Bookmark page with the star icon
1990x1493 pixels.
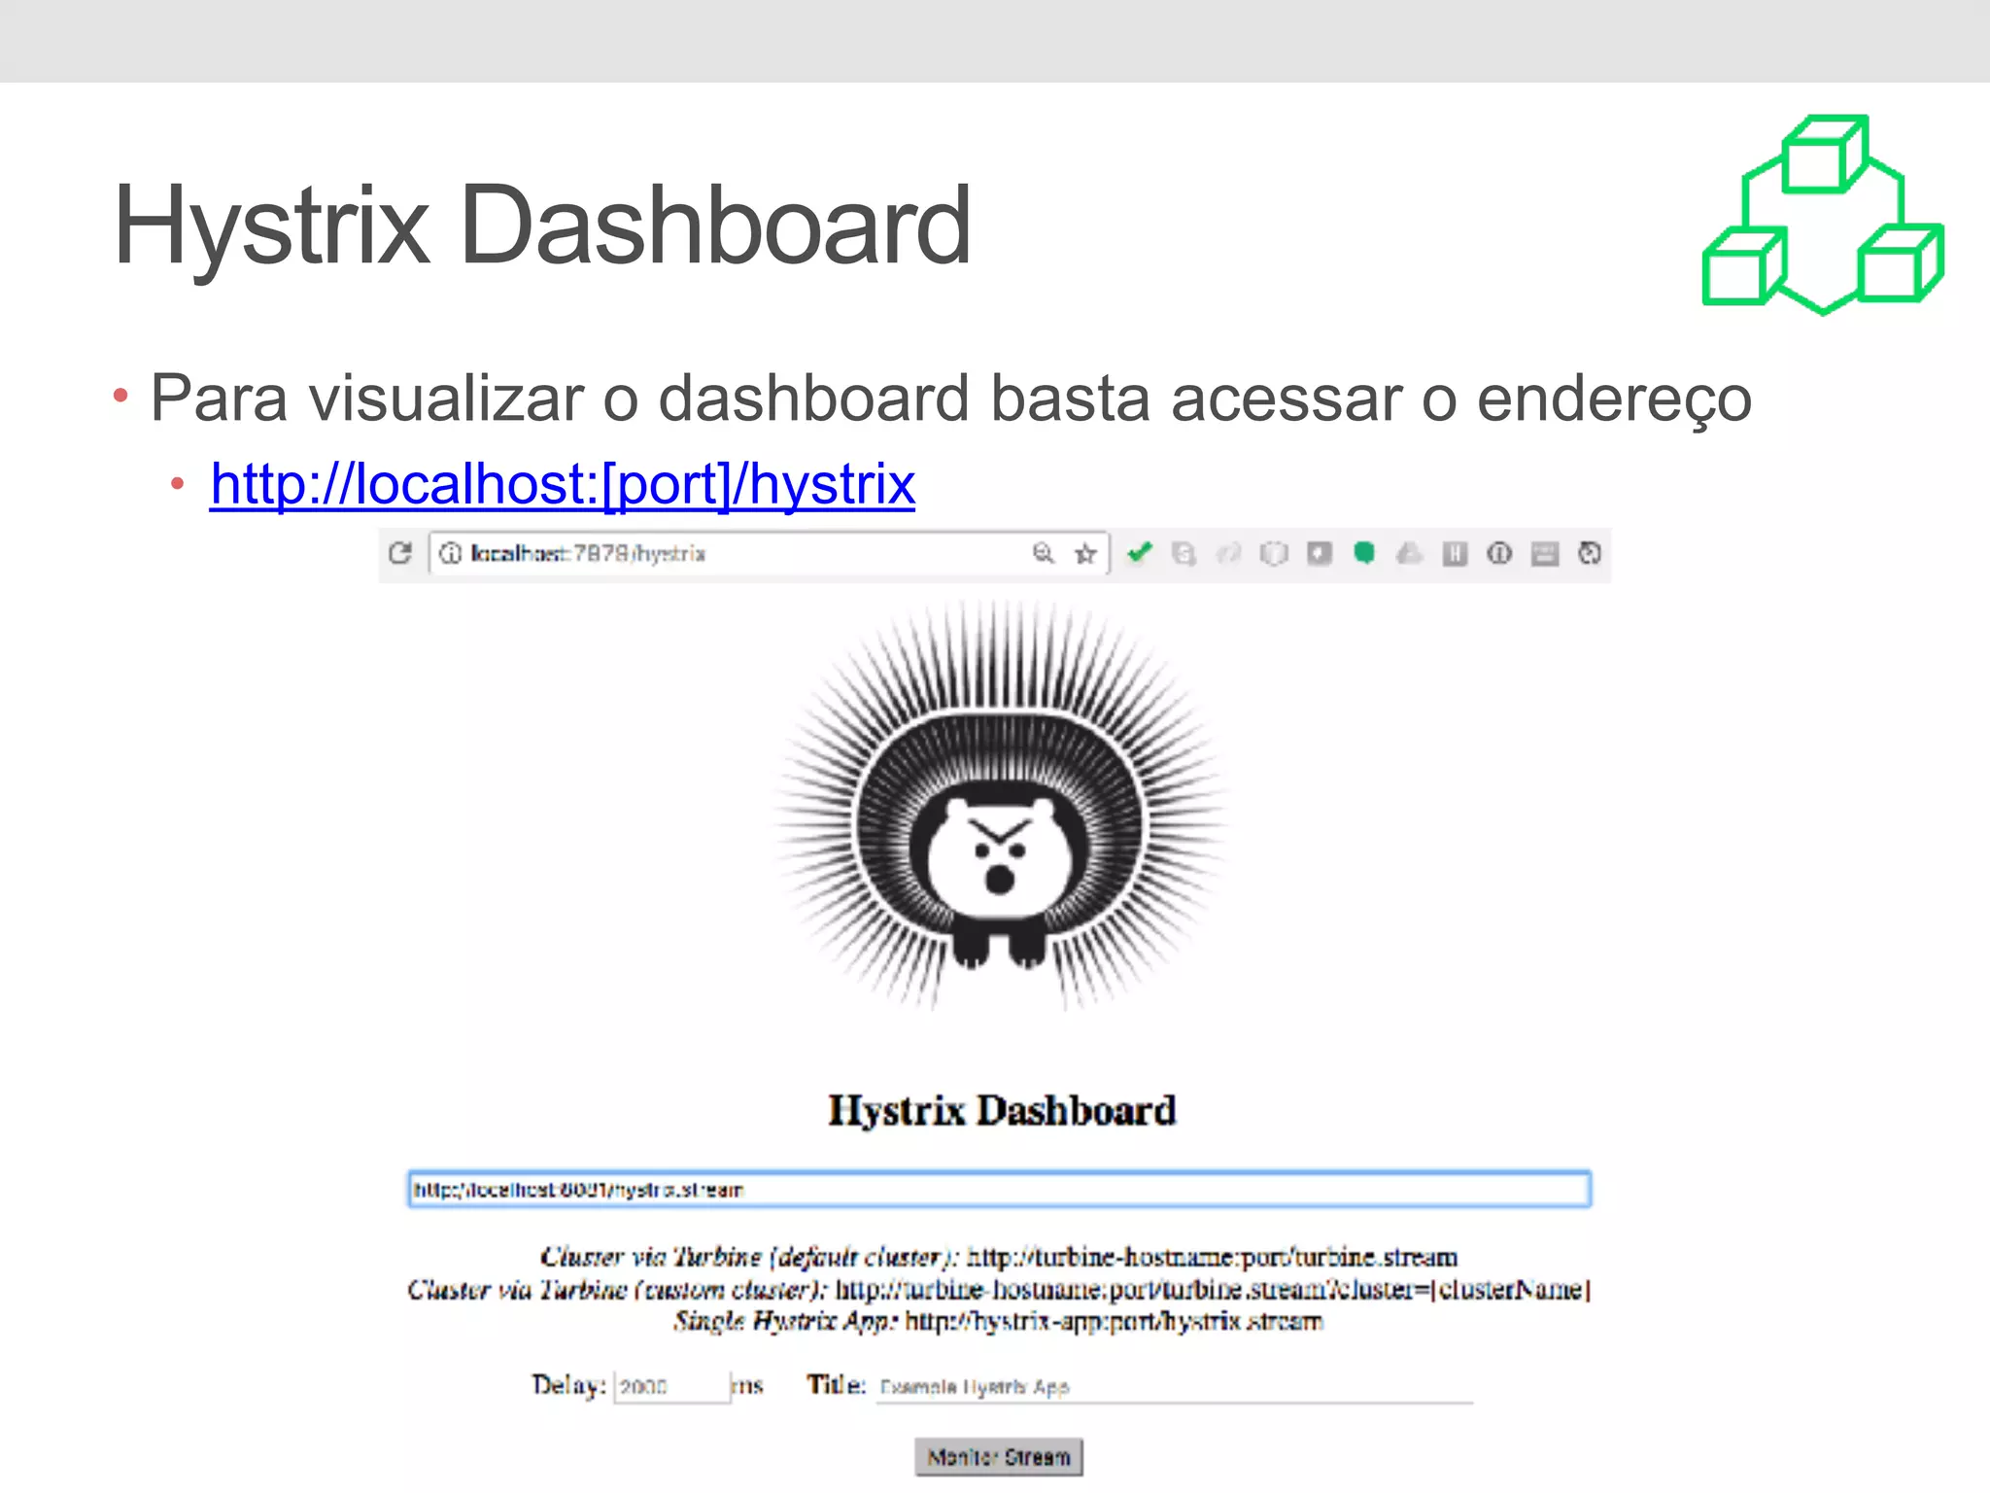coord(1085,554)
